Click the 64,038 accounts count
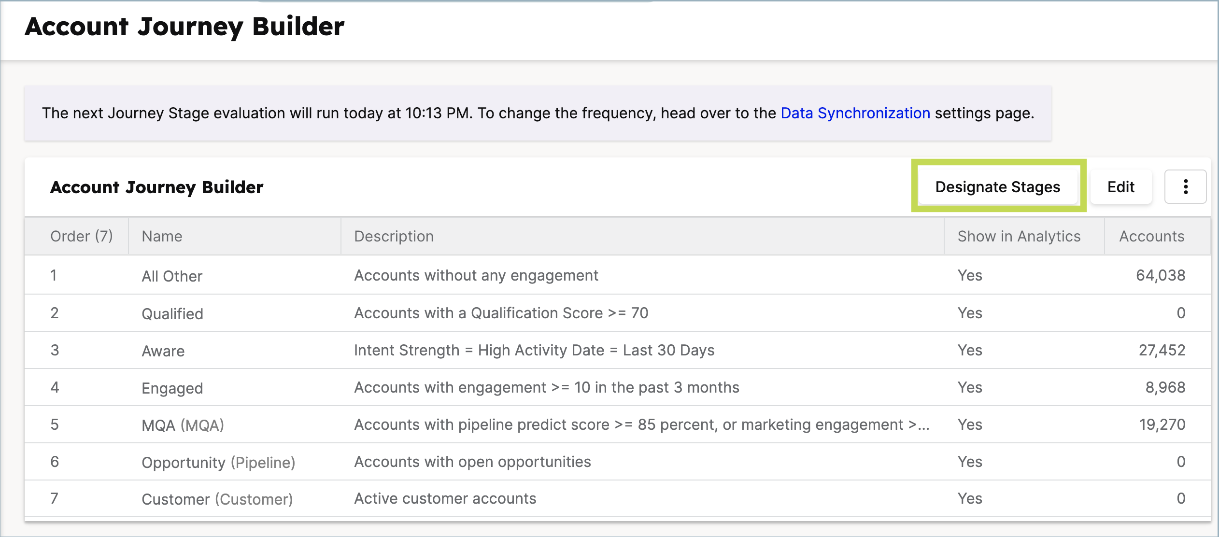Screen dimensions: 1219x537 point(1161,275)
